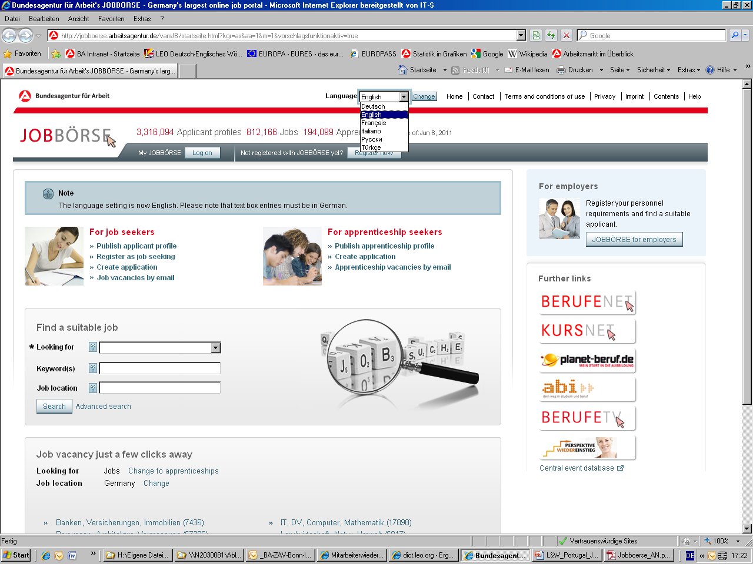Select Русски in the language list
This screenshot has width=753, height=564.
pos(384,139)
